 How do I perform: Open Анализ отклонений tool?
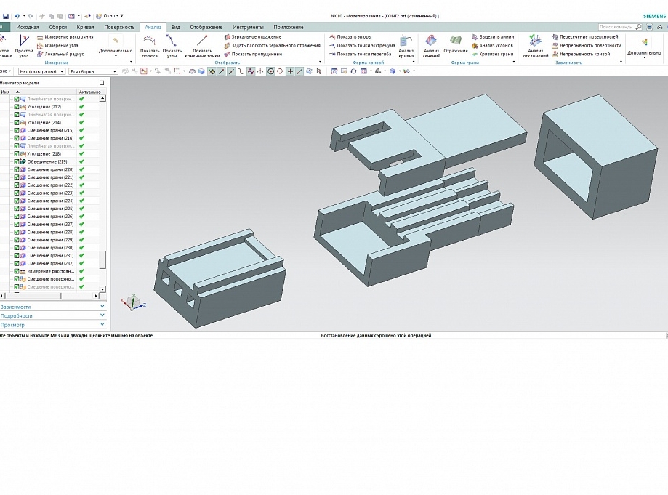(x=536, y=45)
